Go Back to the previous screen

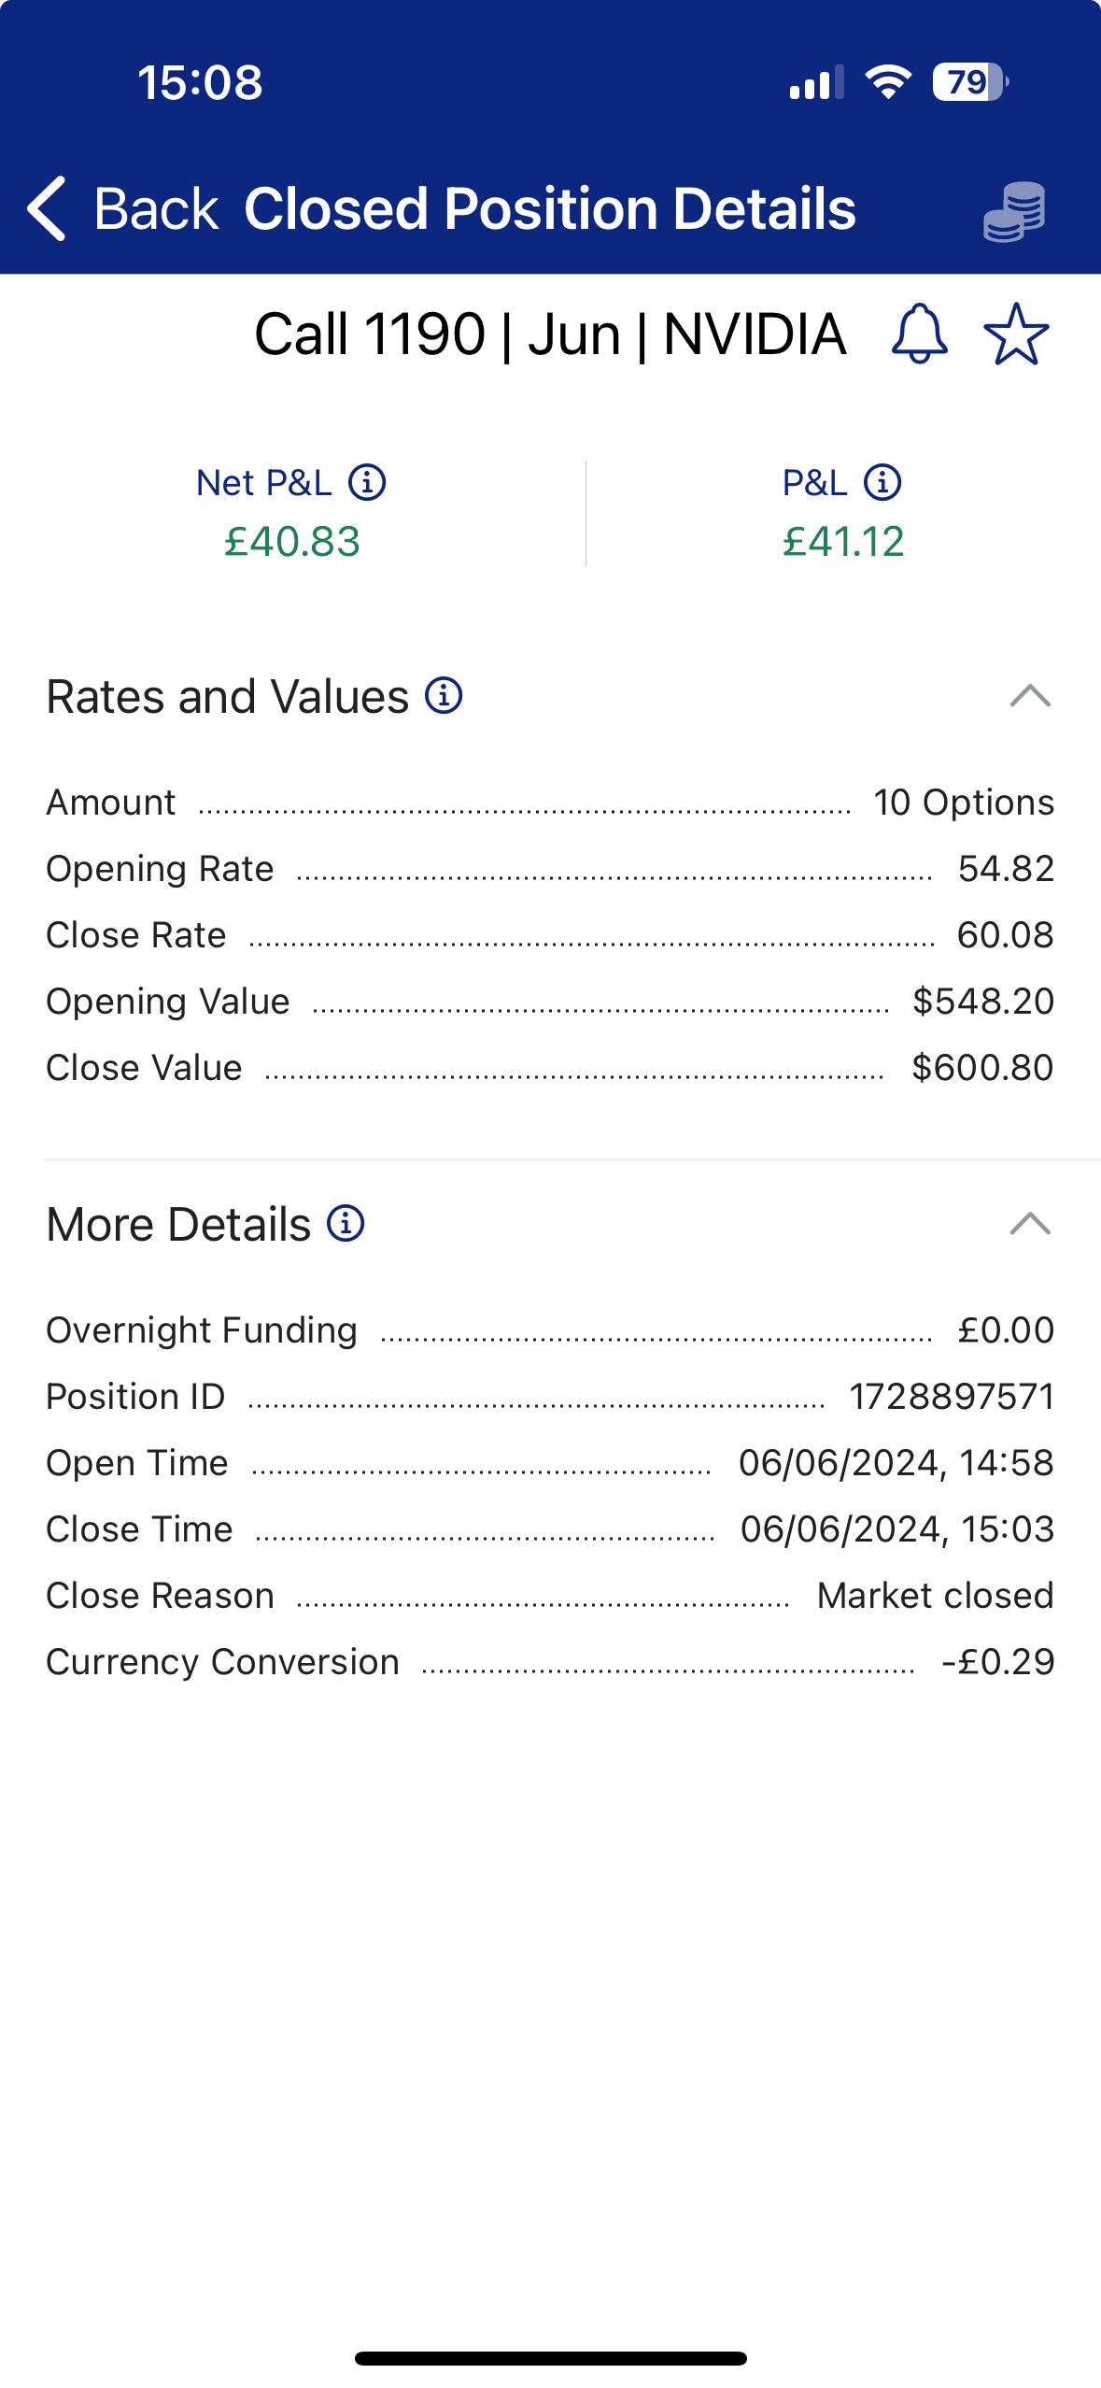(155, 208)
